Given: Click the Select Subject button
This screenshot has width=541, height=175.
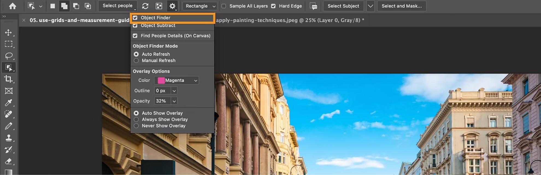Looking at the screenshot, I should 343,6.
